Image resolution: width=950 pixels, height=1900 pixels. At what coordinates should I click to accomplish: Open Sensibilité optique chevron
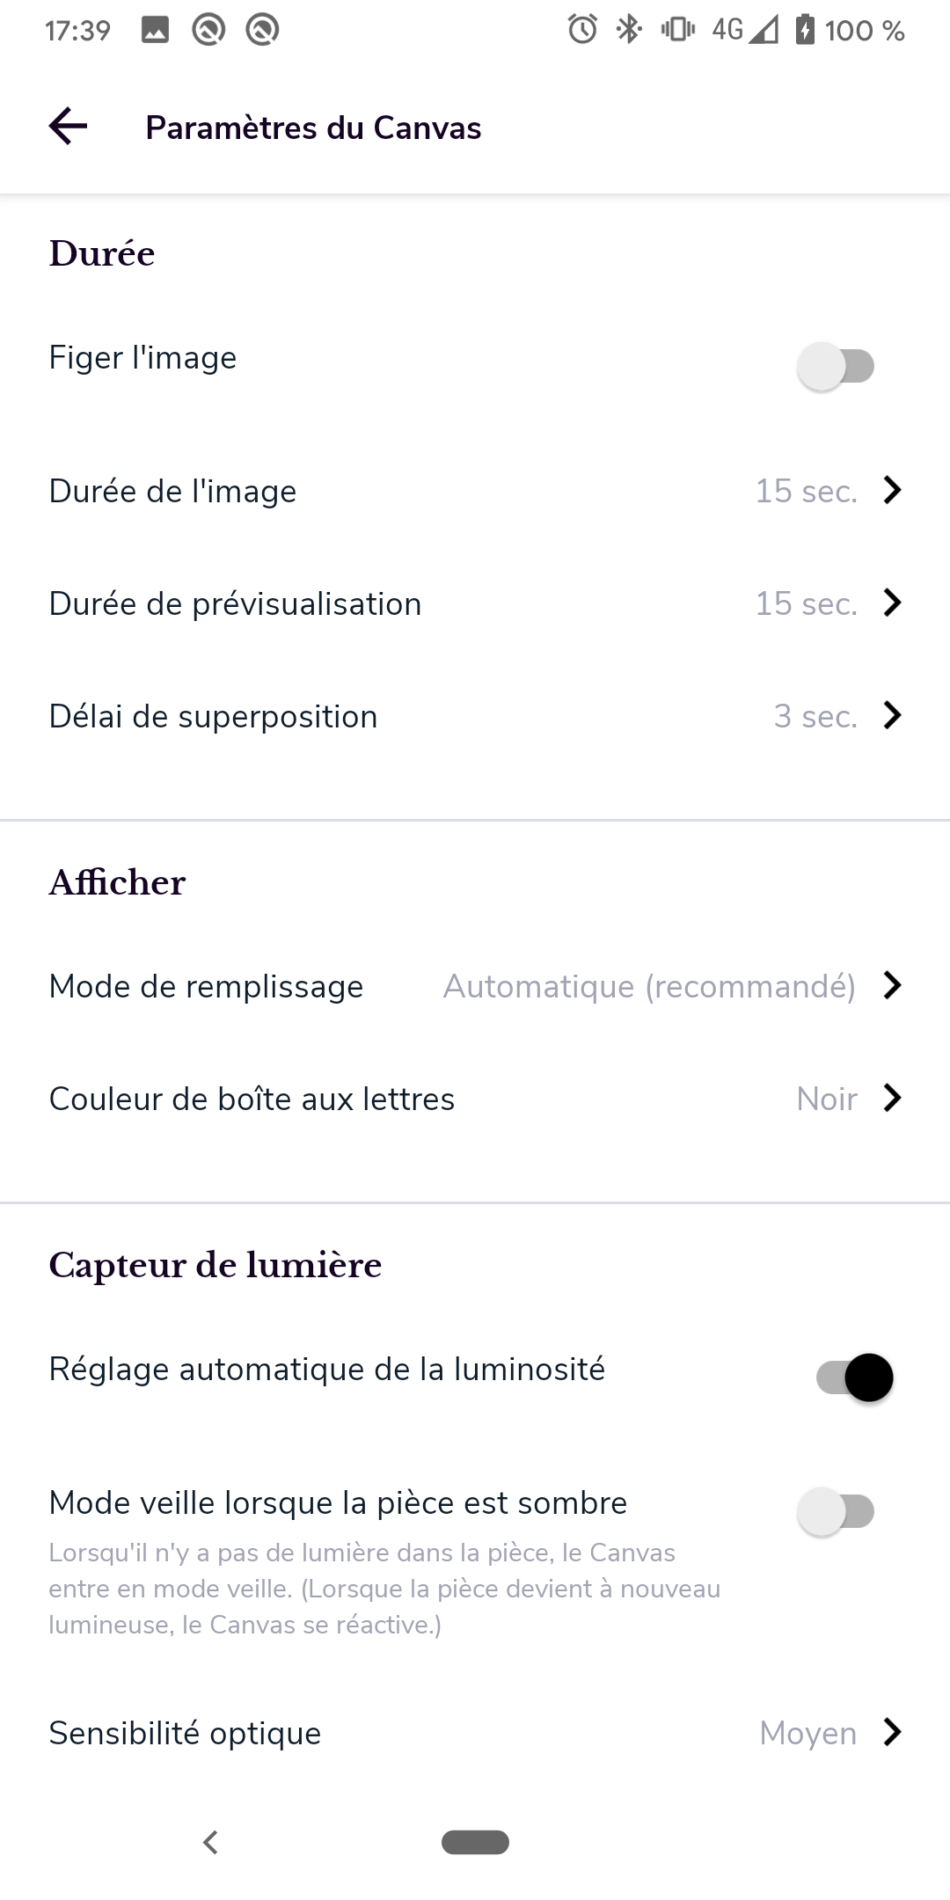coord(892,1732)
